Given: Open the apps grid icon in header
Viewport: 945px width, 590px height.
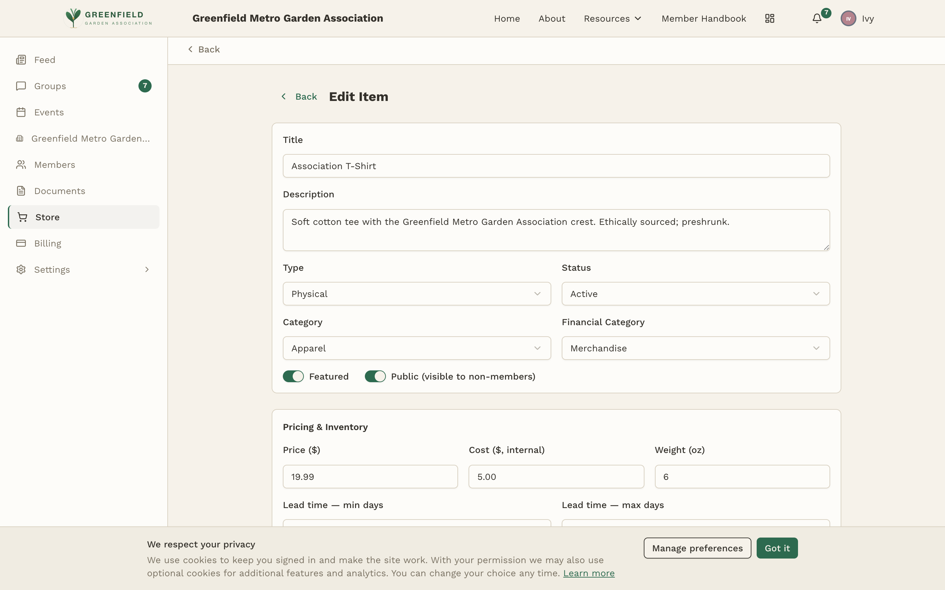Looking at the screenshot, I should [x=769, y=18].
